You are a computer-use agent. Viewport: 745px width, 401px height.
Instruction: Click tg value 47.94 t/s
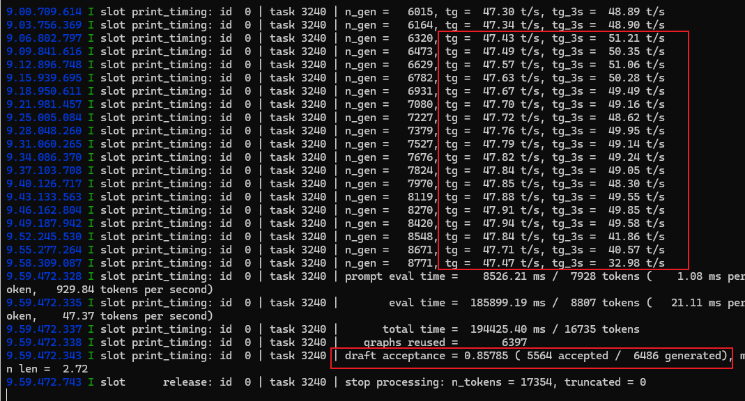(511, 223)
